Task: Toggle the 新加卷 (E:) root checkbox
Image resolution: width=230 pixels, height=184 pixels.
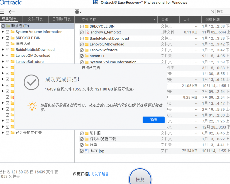Action: [x=3, y=26]
